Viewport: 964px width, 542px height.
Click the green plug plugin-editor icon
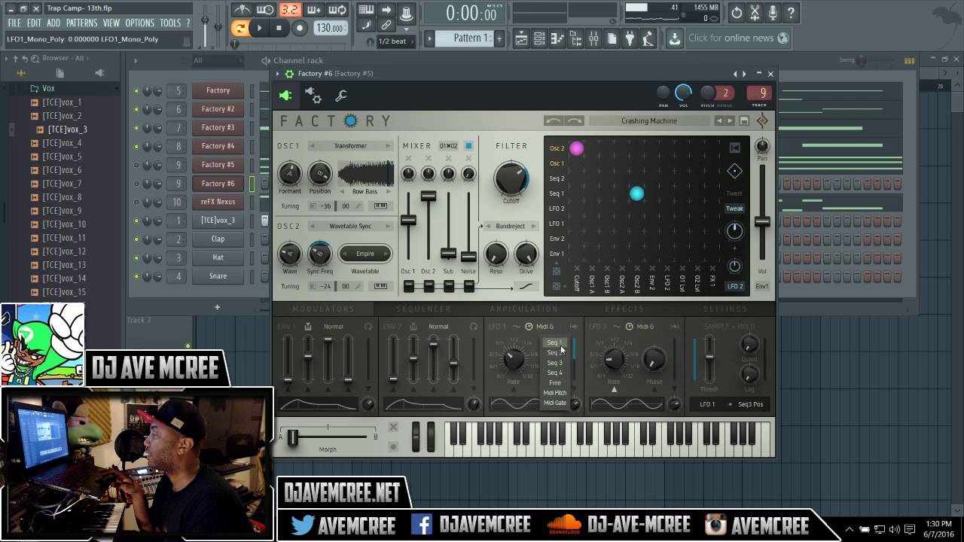point(285,96)
